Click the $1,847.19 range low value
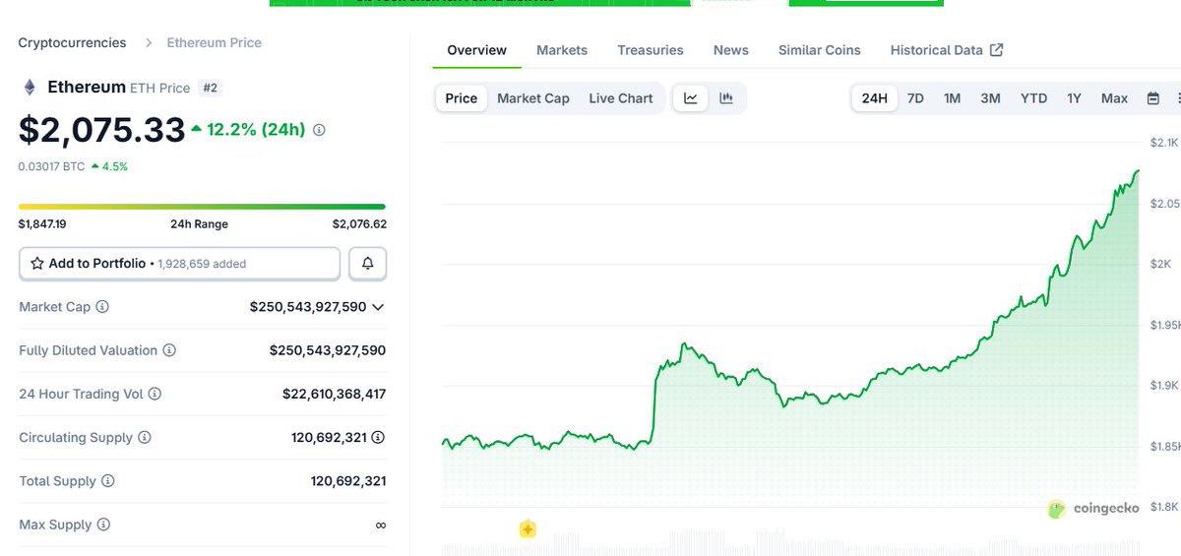The width and height of the screenshot is (1181, 556). pos(42,224)
